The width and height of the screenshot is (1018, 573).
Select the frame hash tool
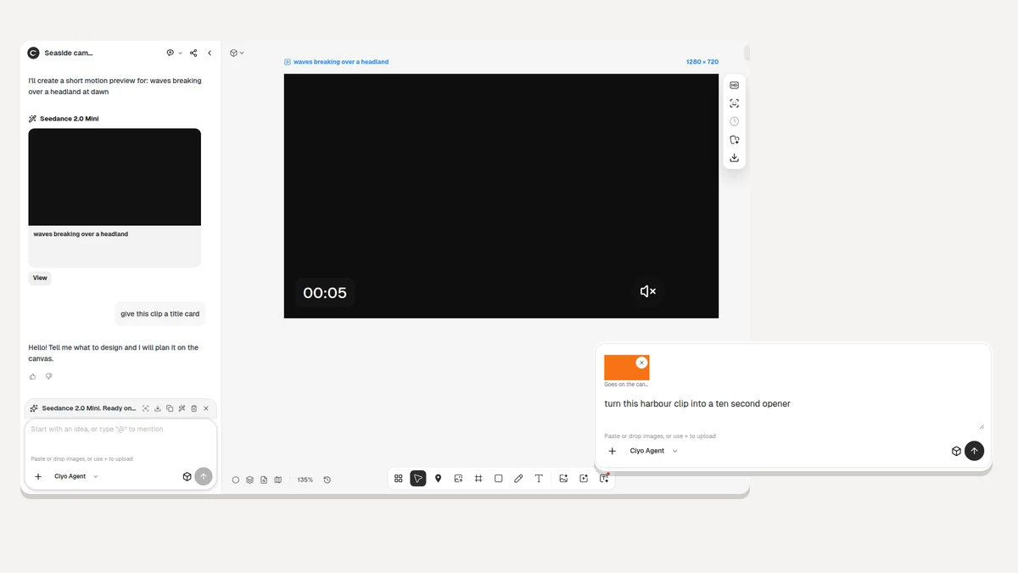click(478, 479)
